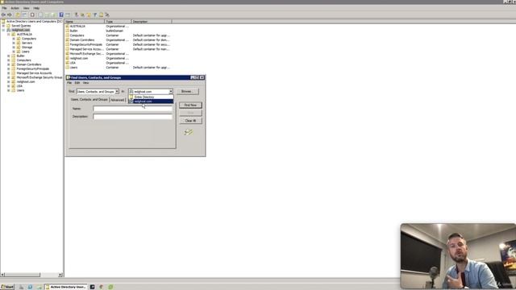Focus the Name input field
Viewport: 516px width, 290px height.
(132, 109)
